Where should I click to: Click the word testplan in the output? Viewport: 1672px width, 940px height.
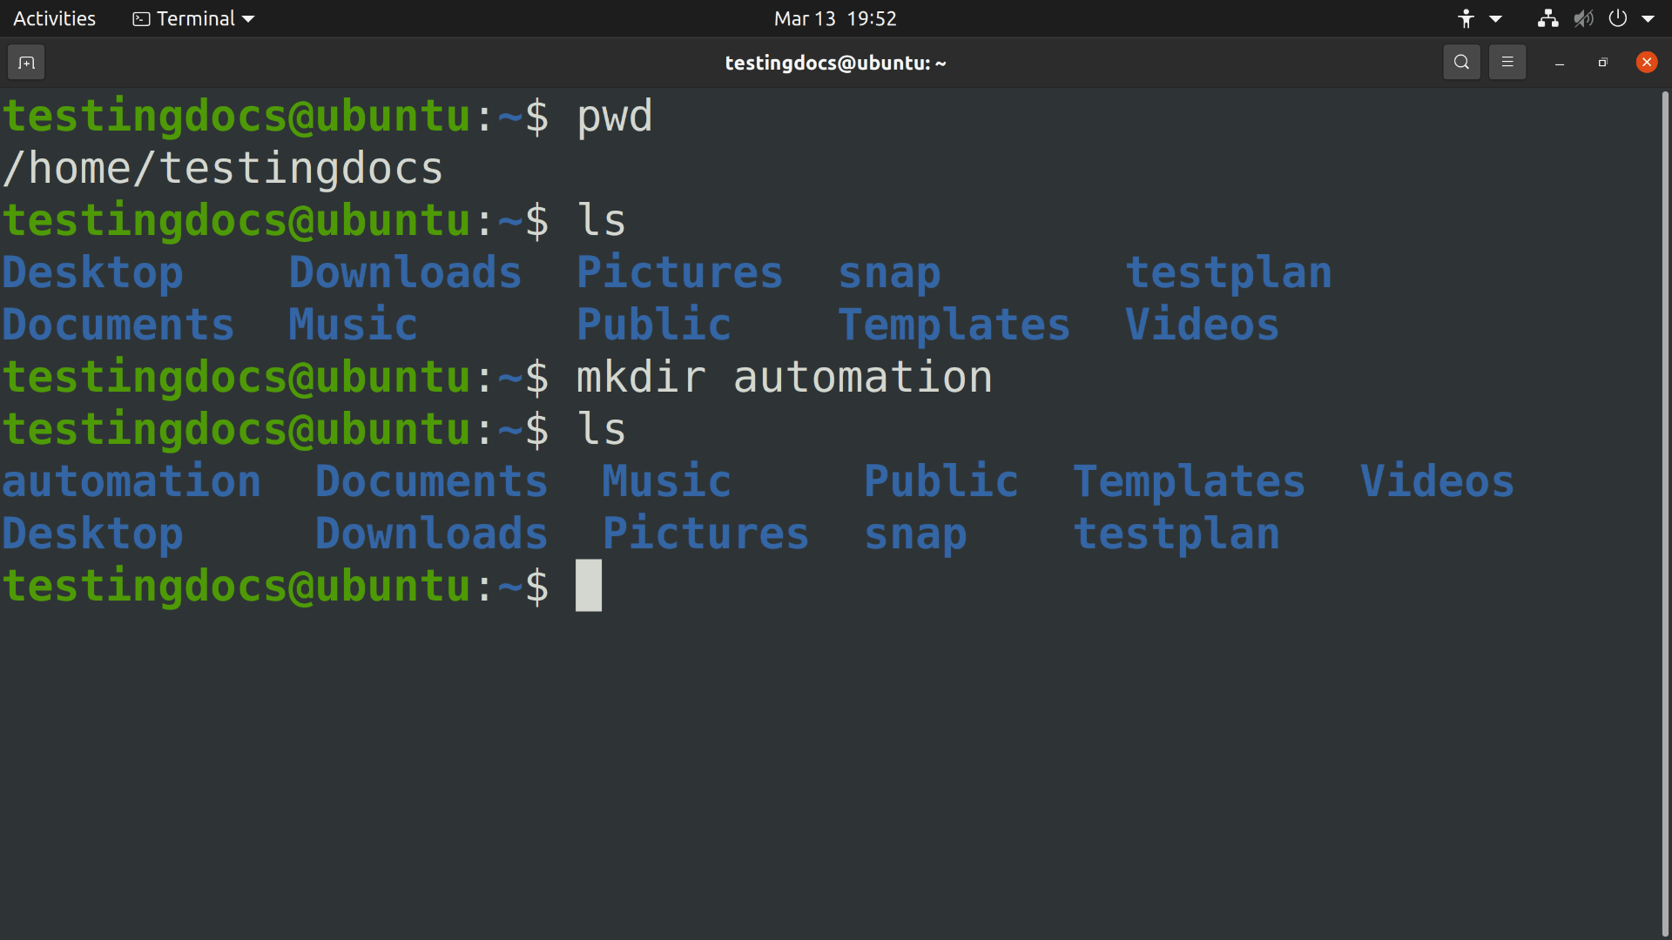pyautogui.click(x=1177, y=534)
